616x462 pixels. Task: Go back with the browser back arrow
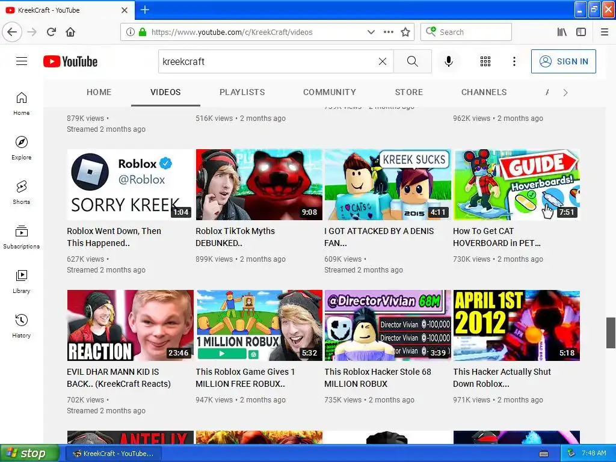12,32
